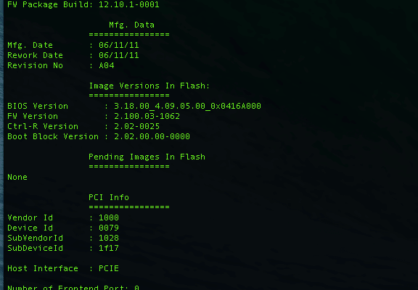418x290 pixels.
Task: Click the None text under Pending Images
Action: [17, 177]
